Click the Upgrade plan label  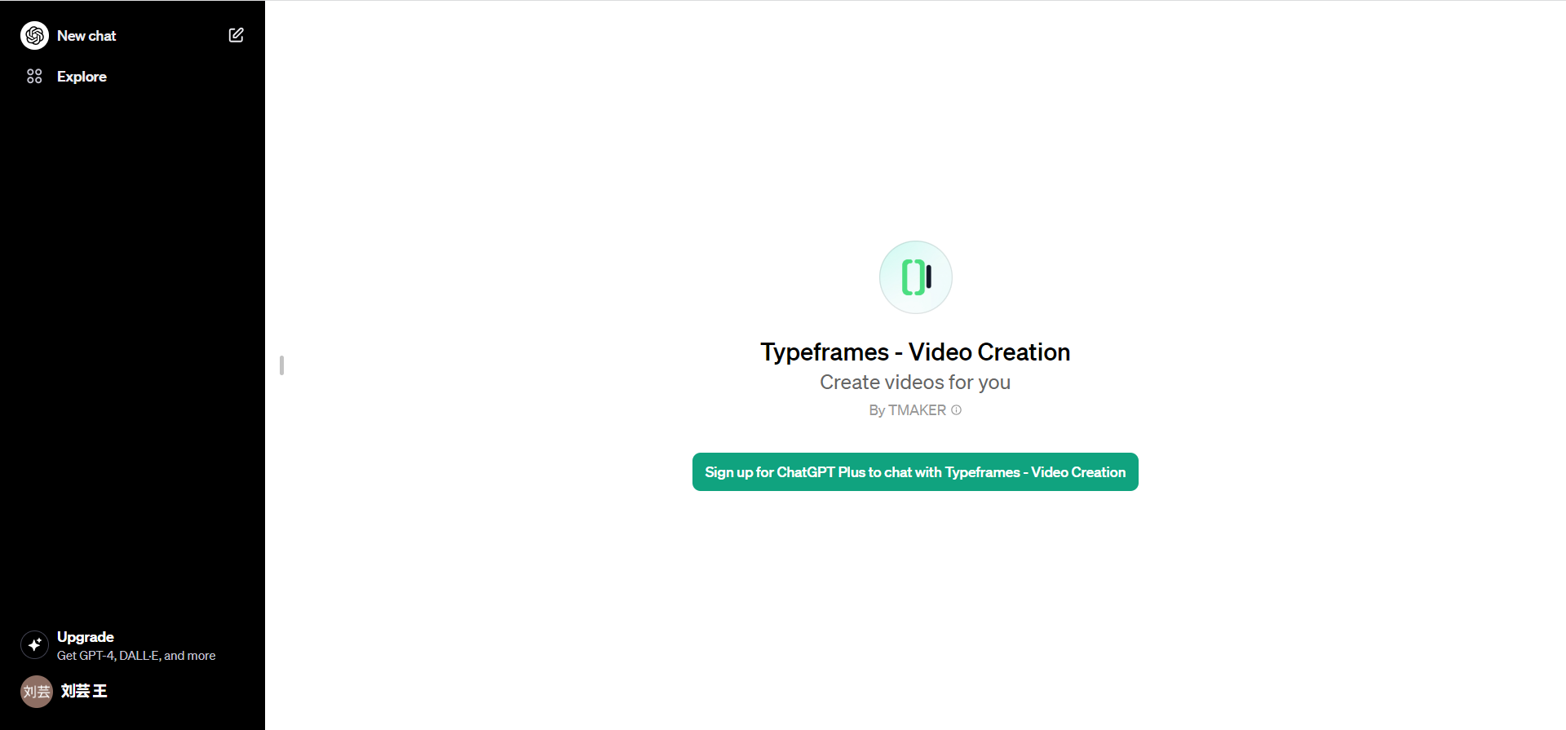point(86,637)
